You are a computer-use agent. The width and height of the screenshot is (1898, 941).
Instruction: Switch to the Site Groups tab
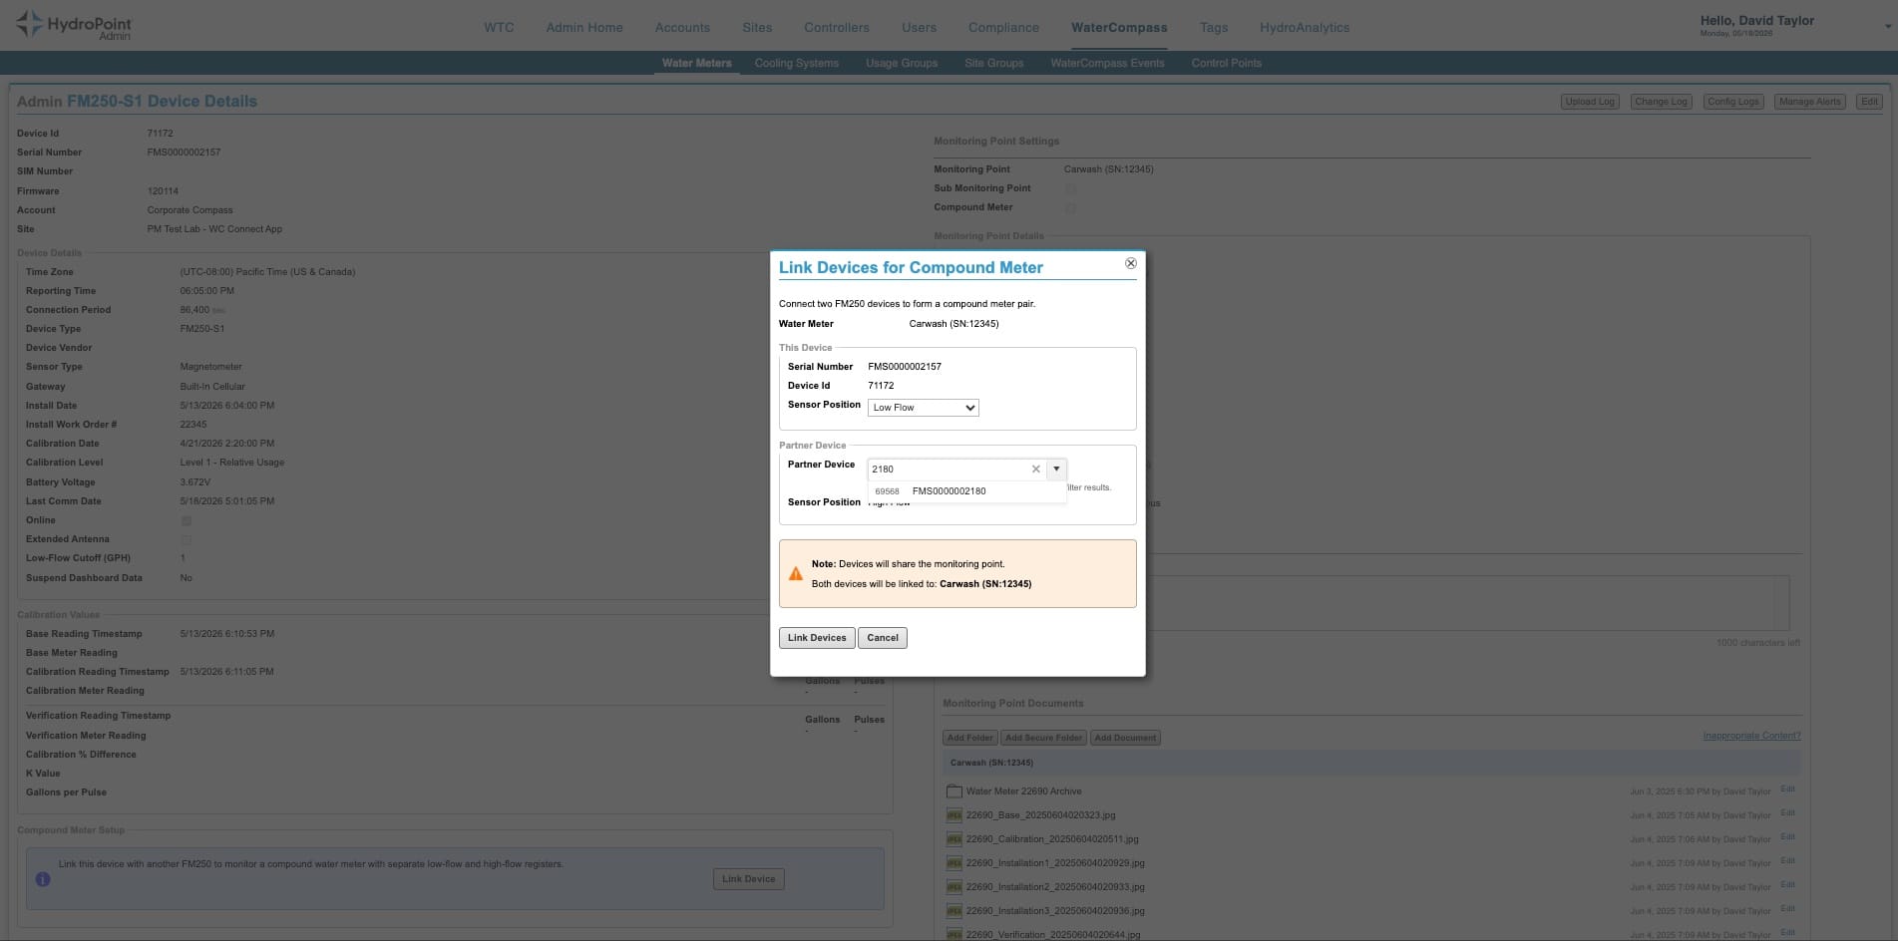coord(993,63)
